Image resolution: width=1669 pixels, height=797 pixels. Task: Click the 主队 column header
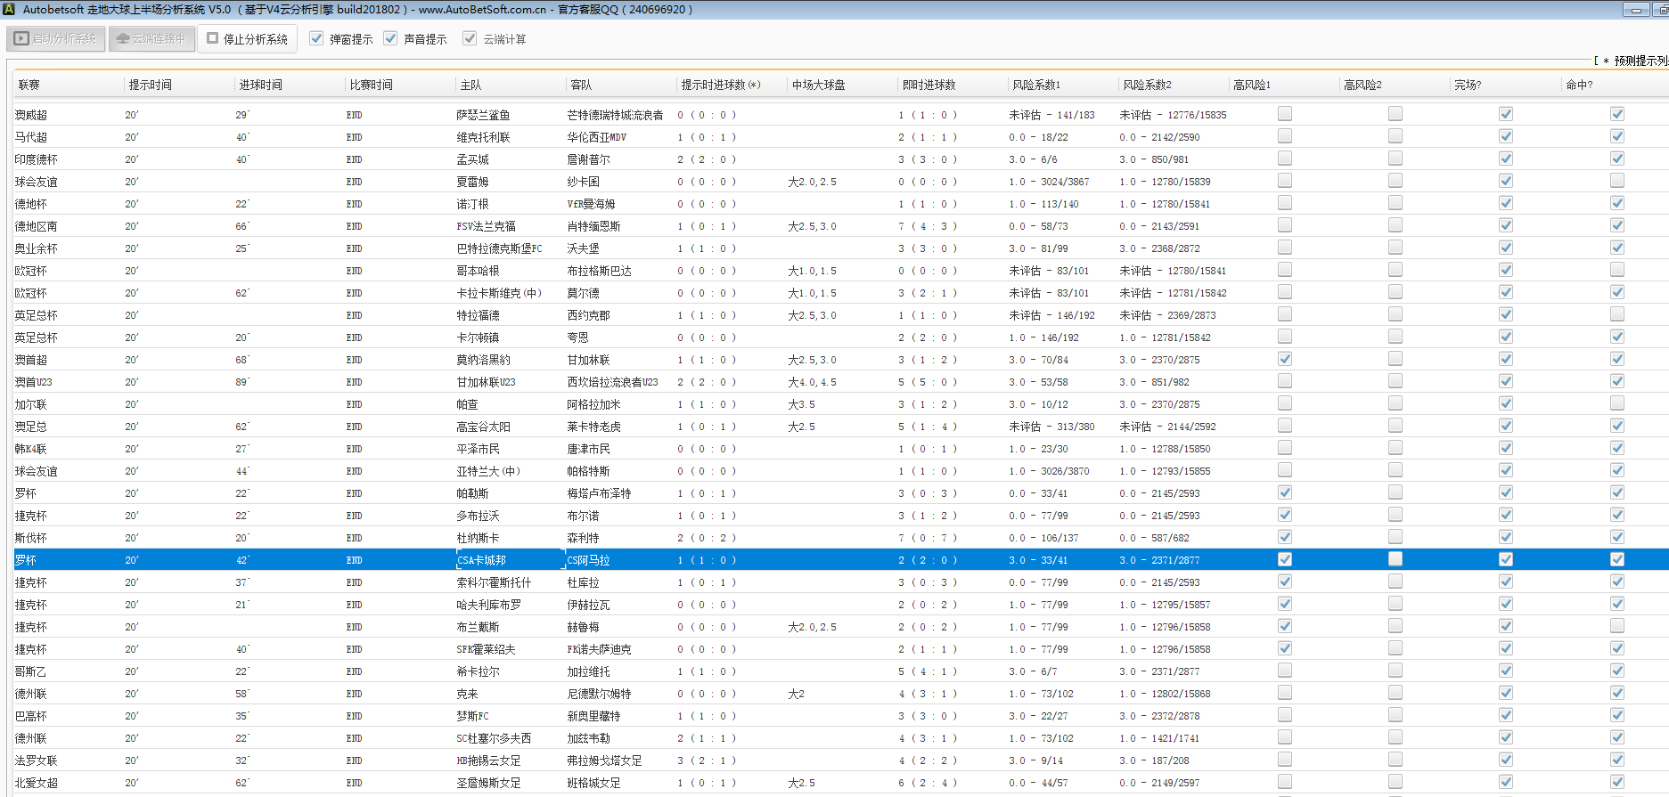tap(470, 85)
